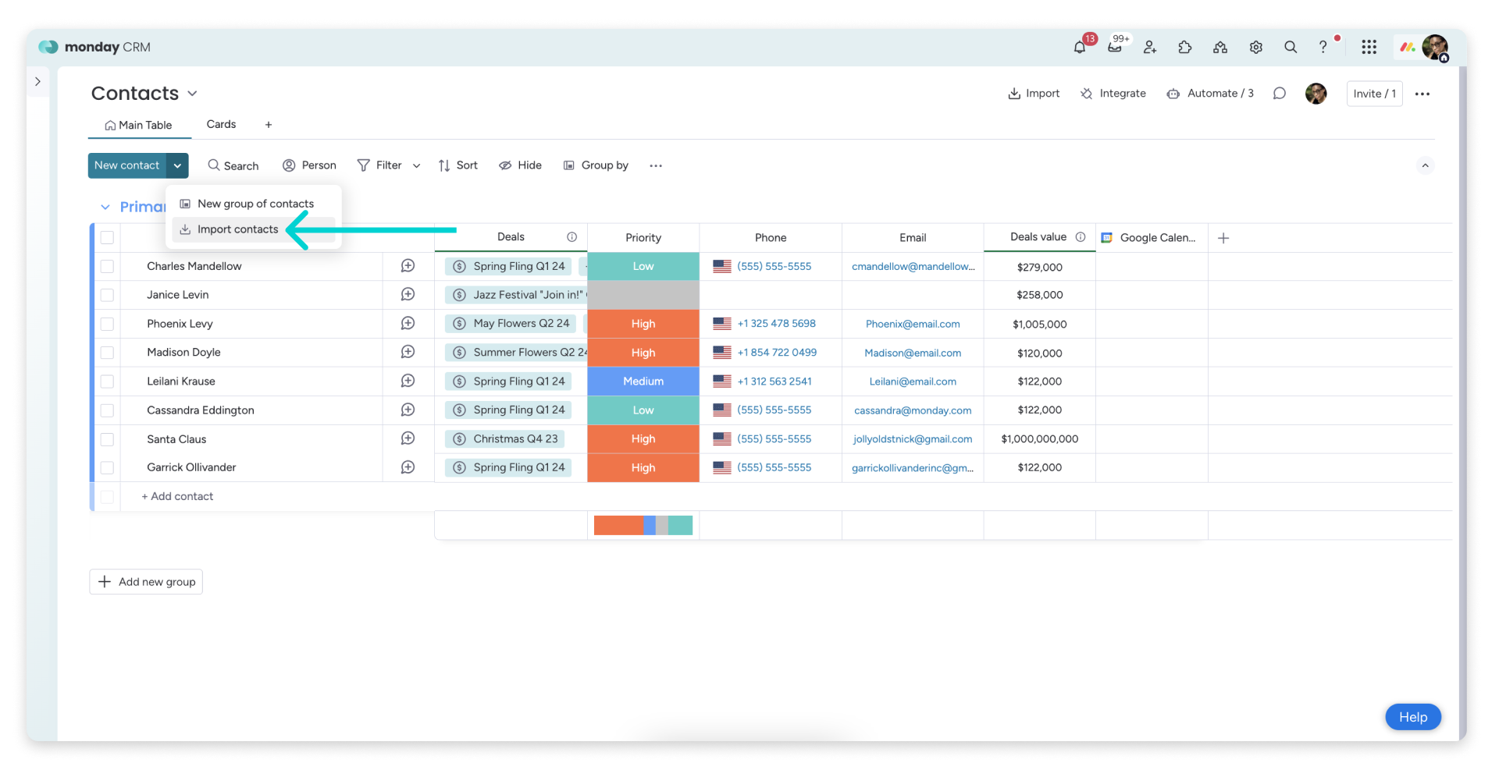
Task: Open the apps marketplace puzzle icon
Action: [x=1185, y=47]
